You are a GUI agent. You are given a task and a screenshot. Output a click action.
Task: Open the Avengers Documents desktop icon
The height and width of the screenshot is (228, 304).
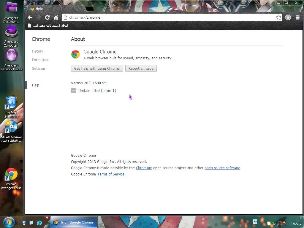point(11,12)
